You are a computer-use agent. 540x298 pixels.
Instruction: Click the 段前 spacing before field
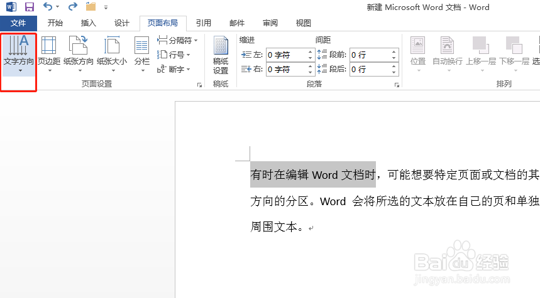coord(370,55)
